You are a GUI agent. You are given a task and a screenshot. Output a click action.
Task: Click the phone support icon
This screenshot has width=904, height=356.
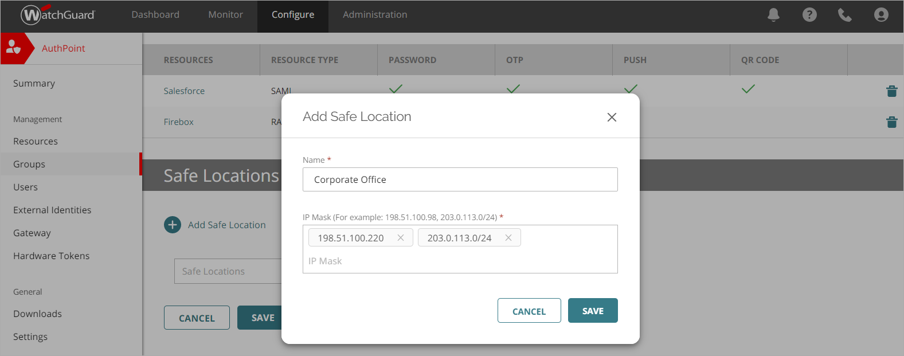844,15
